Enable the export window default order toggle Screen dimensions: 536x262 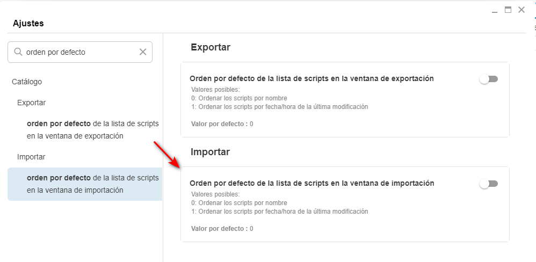point(489,79)
